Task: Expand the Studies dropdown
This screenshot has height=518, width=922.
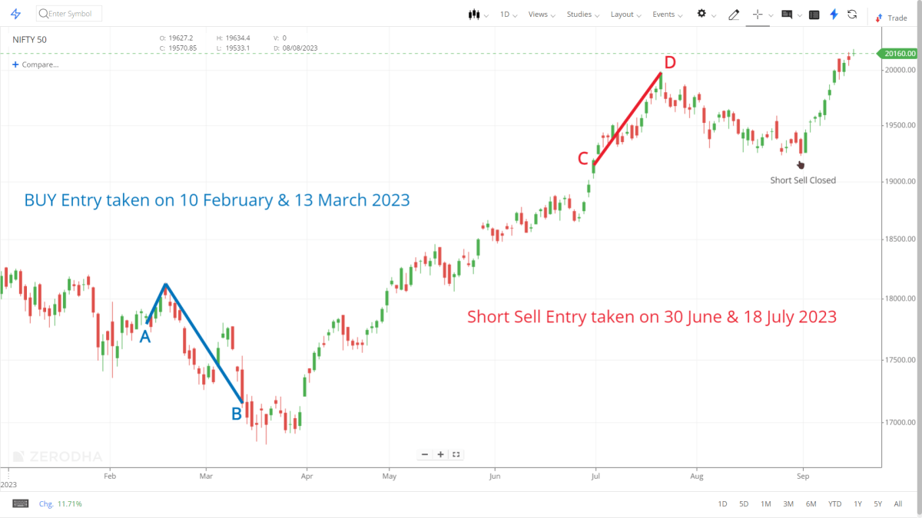Action: pyautogui.click(x=579, y=14)
